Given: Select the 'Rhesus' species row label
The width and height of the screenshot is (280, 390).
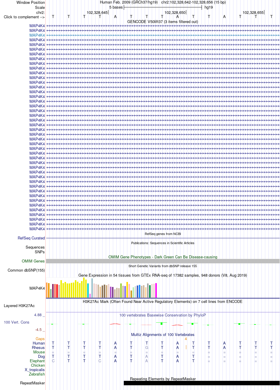Looking at the screenshot, I should (38, 347).
